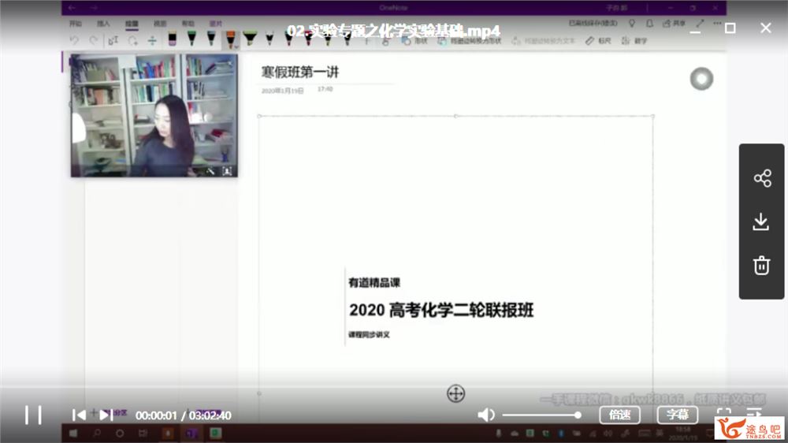Open the 插入 tab in OneNote
This screenshot has width=788, height=443.
coord(103,24)
